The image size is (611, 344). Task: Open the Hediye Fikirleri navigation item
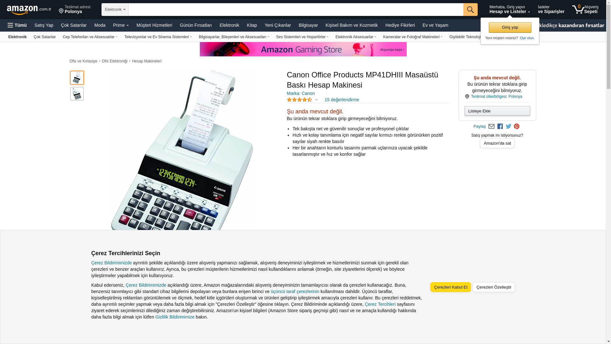[400, 25]
